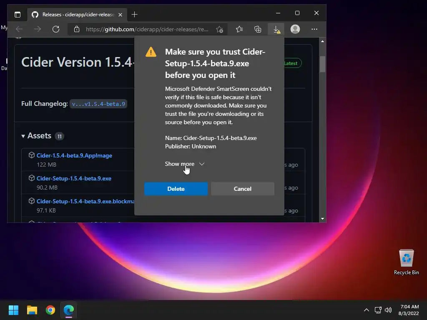Open the Windows Start menu
Viewport: 427px width, 320px height.
pos(13,310)
